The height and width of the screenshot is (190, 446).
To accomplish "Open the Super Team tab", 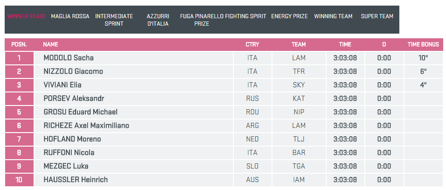I will (x=377, y=16).
